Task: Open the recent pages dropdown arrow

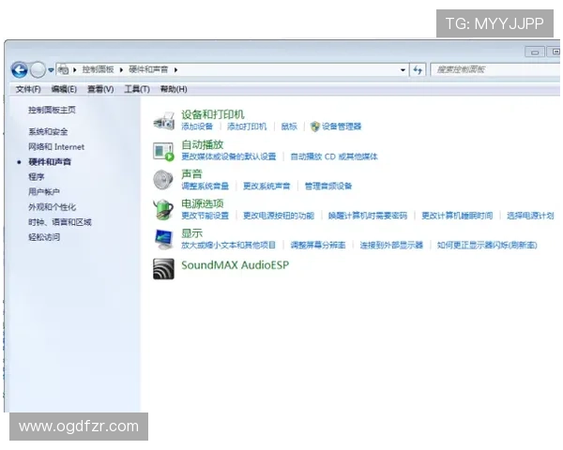Action: coord(51,70)
